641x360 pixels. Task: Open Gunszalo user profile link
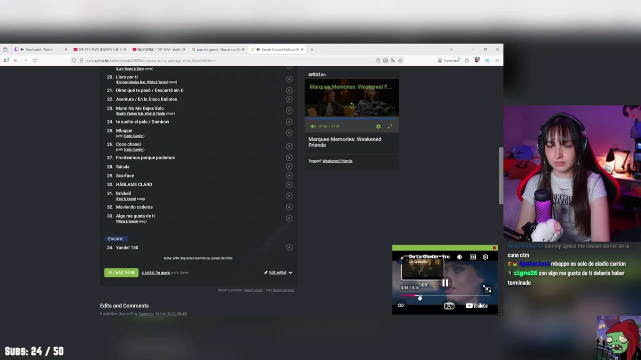point(145,314)
